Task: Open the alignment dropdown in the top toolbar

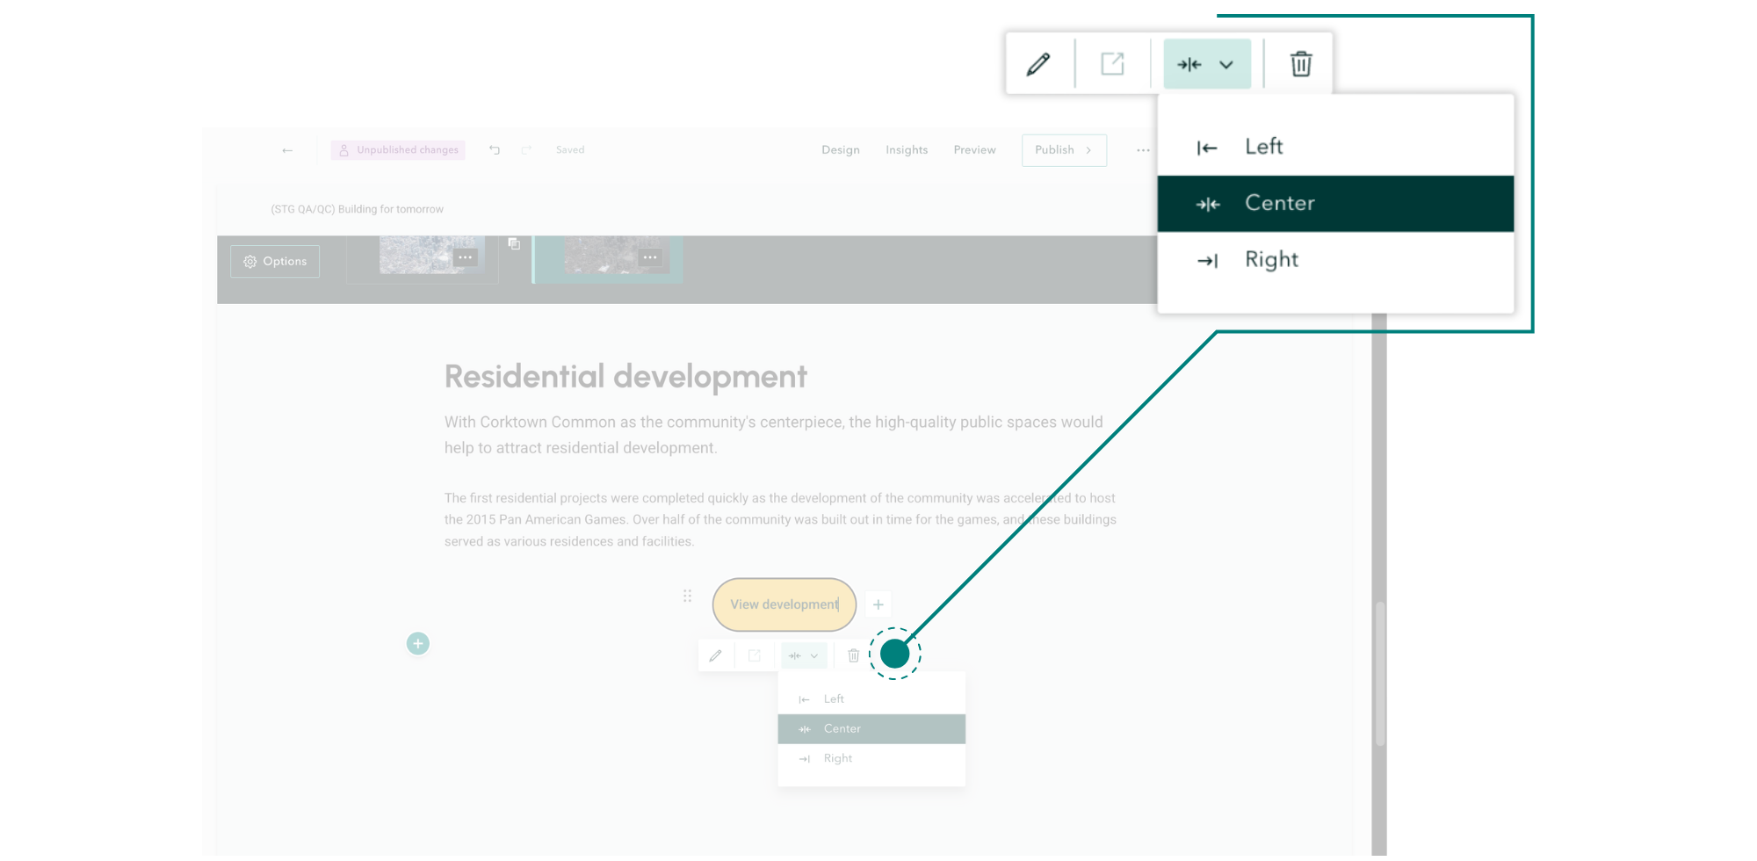Action: tap(1207, 63)
